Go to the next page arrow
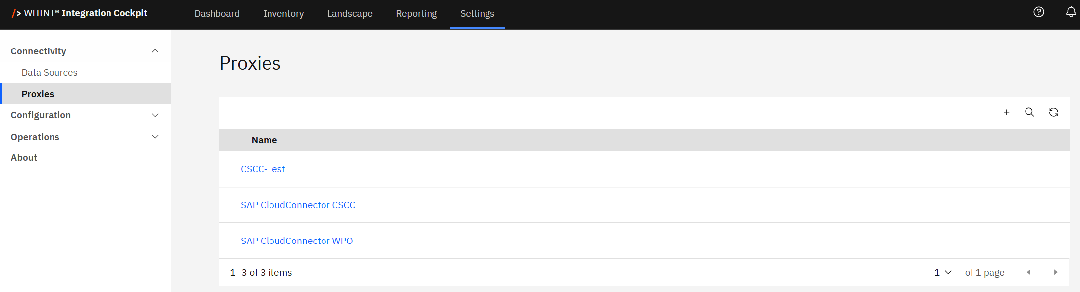The height and width of the screenshot is (292, 1080). coord(1055,272)
